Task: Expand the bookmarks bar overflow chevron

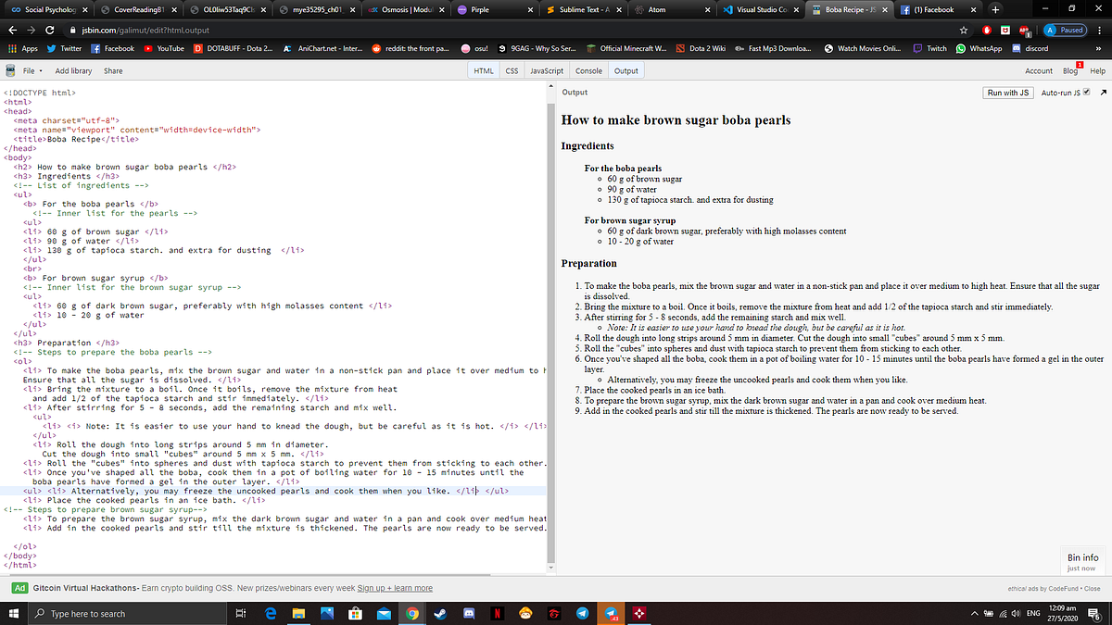Action: 1097,50
